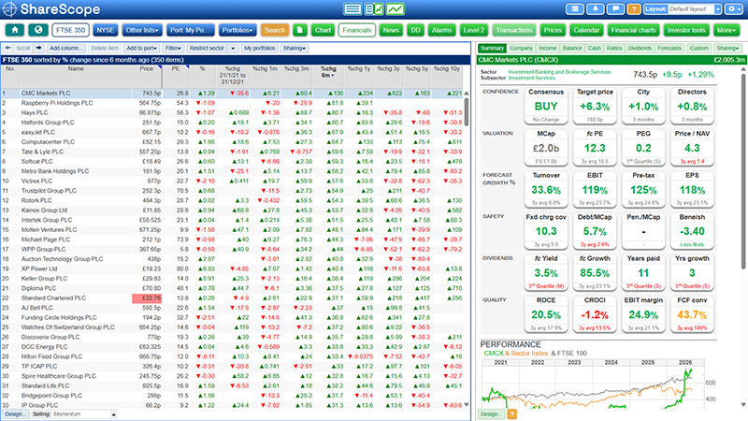Select the Standard Chartered PLC row

click(233, 298)
